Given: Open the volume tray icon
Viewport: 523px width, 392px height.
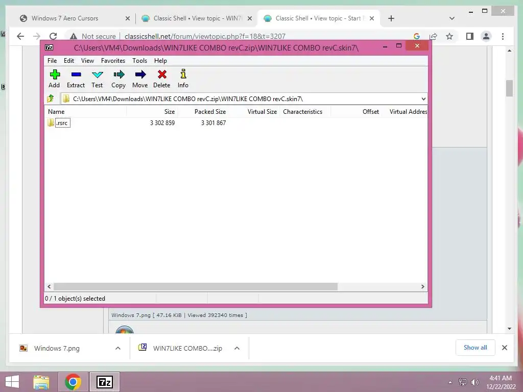Looking at the screenshot, I should tap(474, 382).
